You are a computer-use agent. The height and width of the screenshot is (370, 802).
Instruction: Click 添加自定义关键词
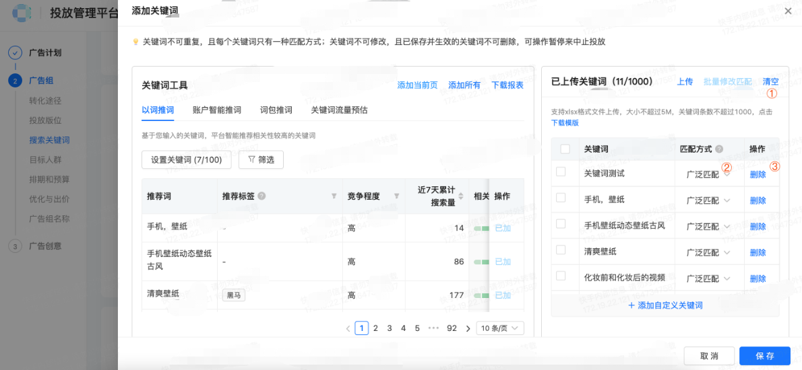665,305
